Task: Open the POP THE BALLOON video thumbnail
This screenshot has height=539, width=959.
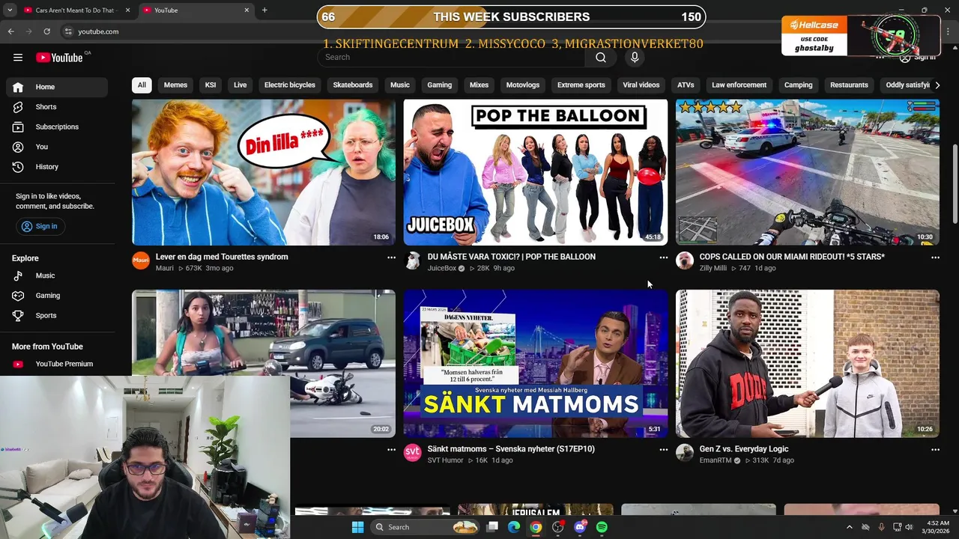Action: (x=536, y=172)
